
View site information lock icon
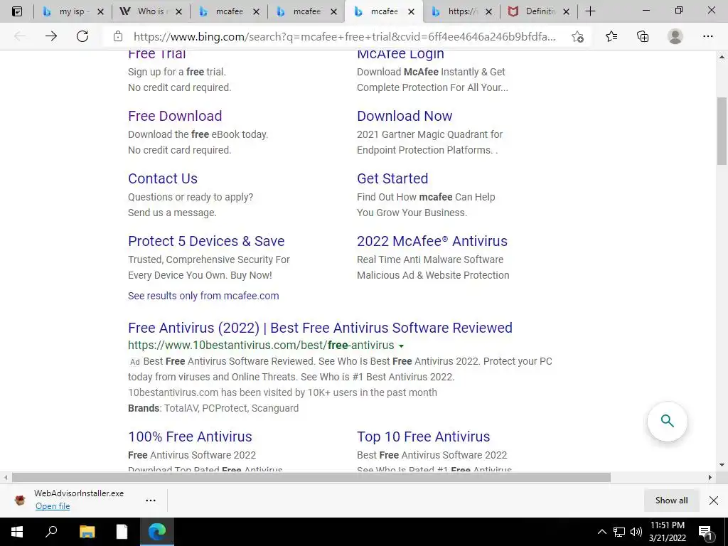pos(118,36)
